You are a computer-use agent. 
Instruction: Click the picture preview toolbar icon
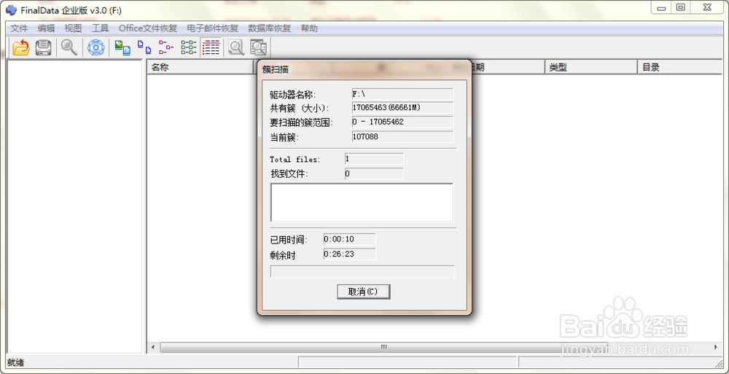(122, 47)
